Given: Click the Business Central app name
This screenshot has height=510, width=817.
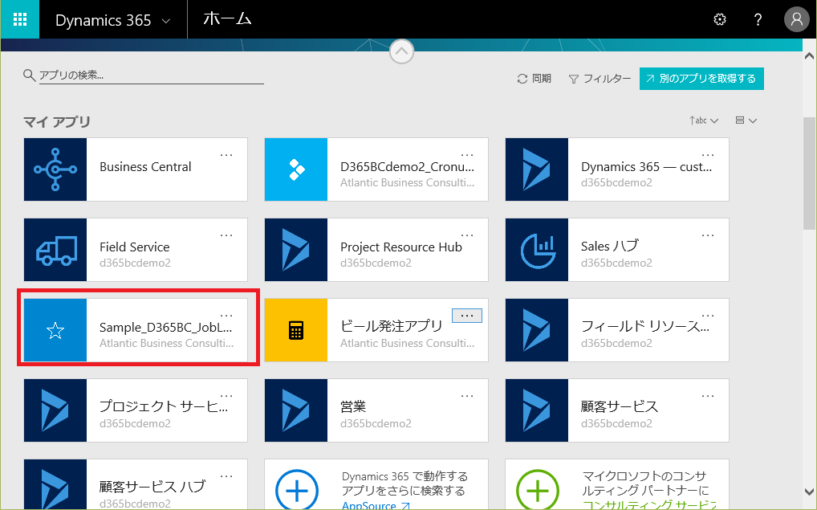Looking at the screenshot, I should (145, 167).
